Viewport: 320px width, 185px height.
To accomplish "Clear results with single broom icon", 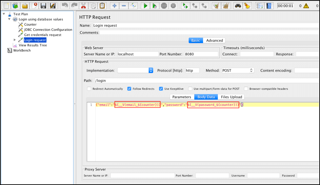I will pyautogui.click(x=216, y=5).
